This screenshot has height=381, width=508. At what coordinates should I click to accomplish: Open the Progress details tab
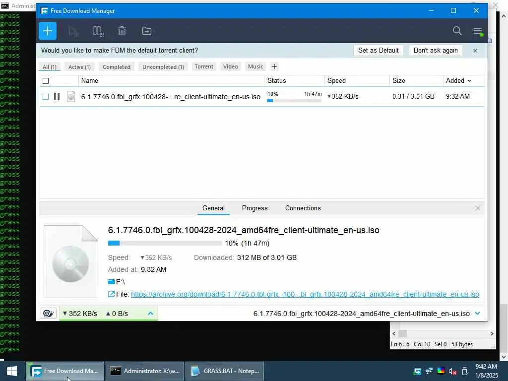[x=254, y=208]
